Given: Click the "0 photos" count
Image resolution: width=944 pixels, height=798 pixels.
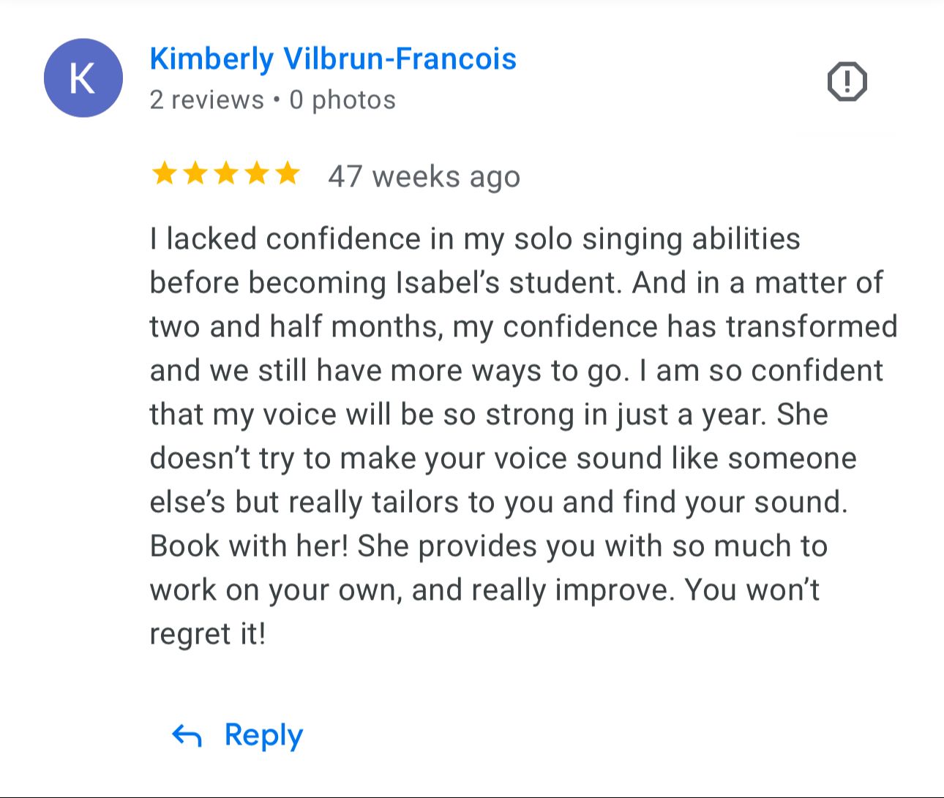Looking at the screenshot, I should point(342,100).
